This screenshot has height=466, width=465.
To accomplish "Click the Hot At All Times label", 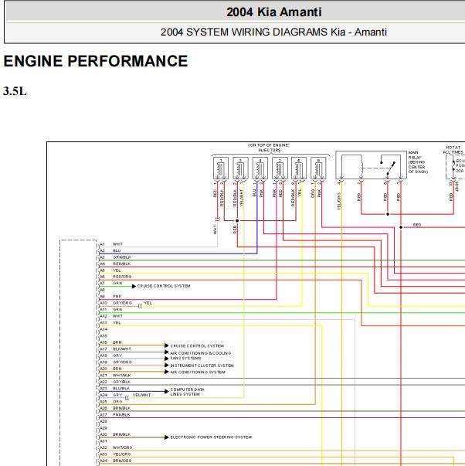I will point(453,150).
